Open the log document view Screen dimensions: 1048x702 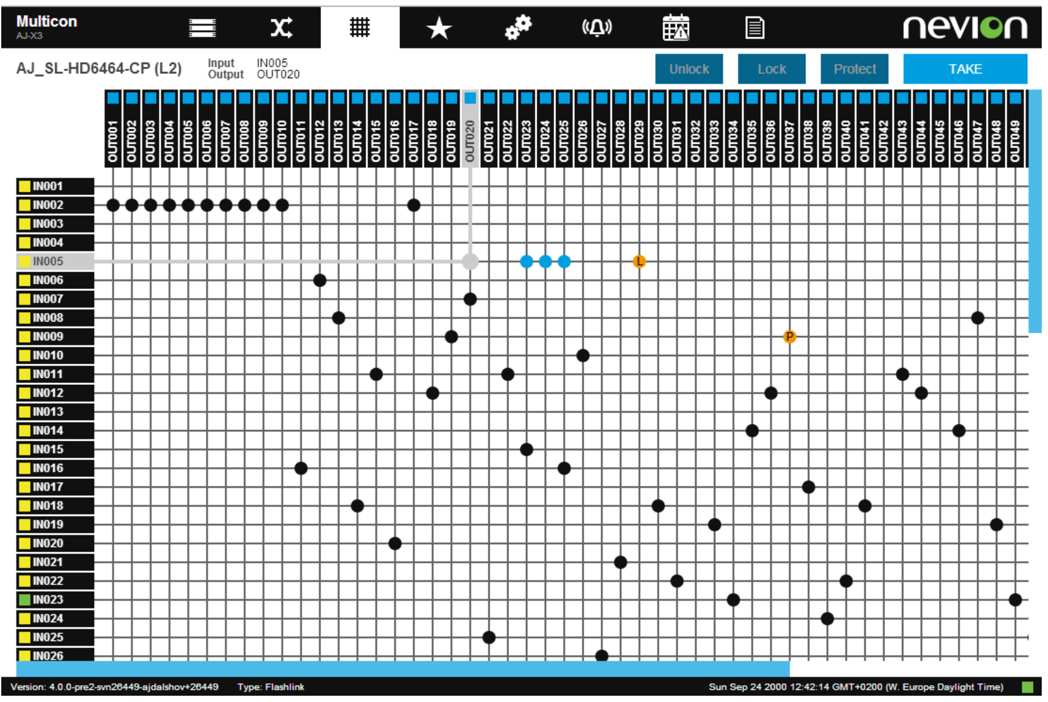(x=755, y=27)
